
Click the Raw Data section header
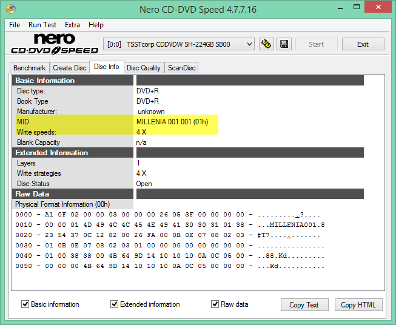coord(73,194)
